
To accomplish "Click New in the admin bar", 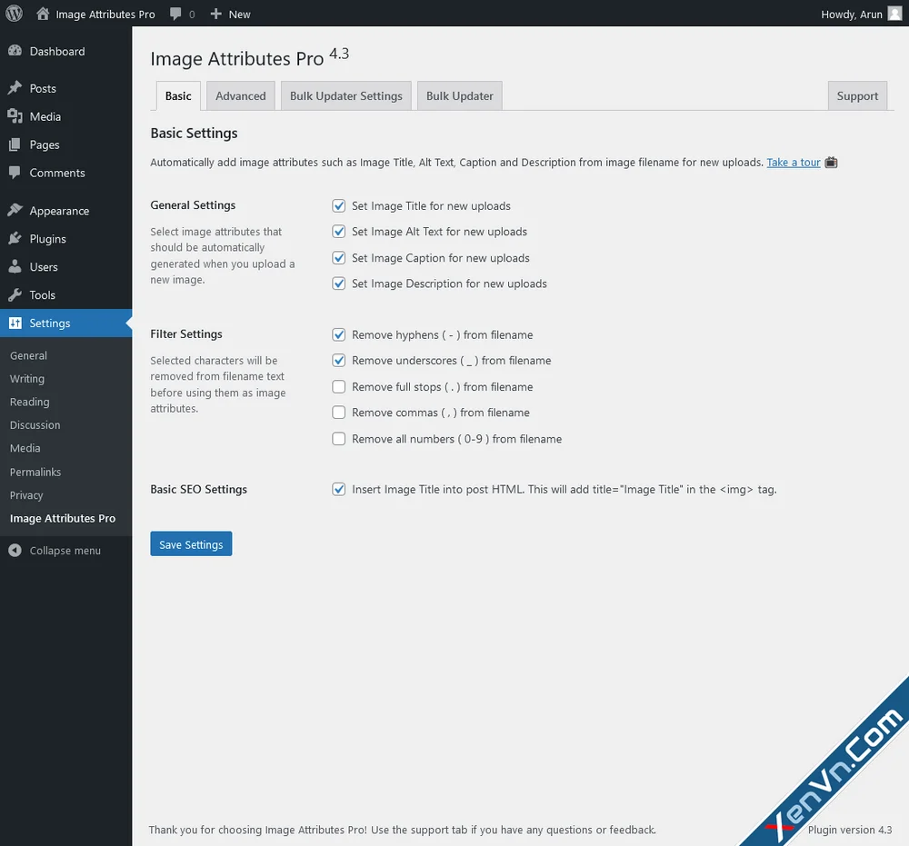I will click(x=239, y=14).
